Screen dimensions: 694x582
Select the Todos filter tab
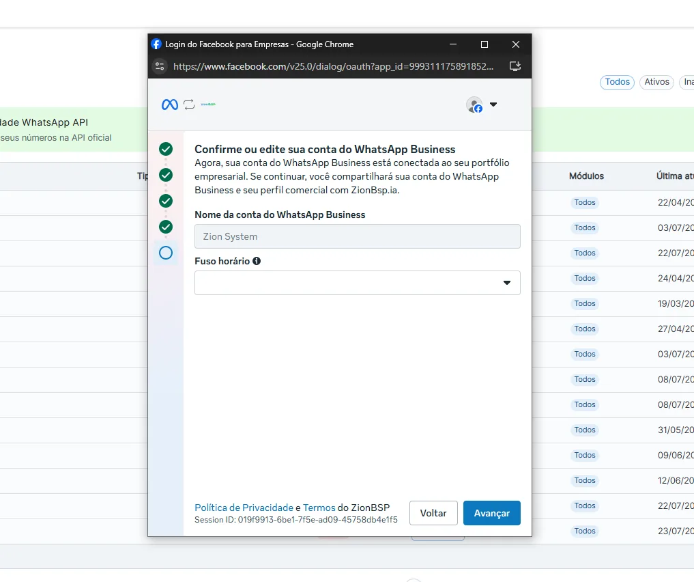(617, 83)
